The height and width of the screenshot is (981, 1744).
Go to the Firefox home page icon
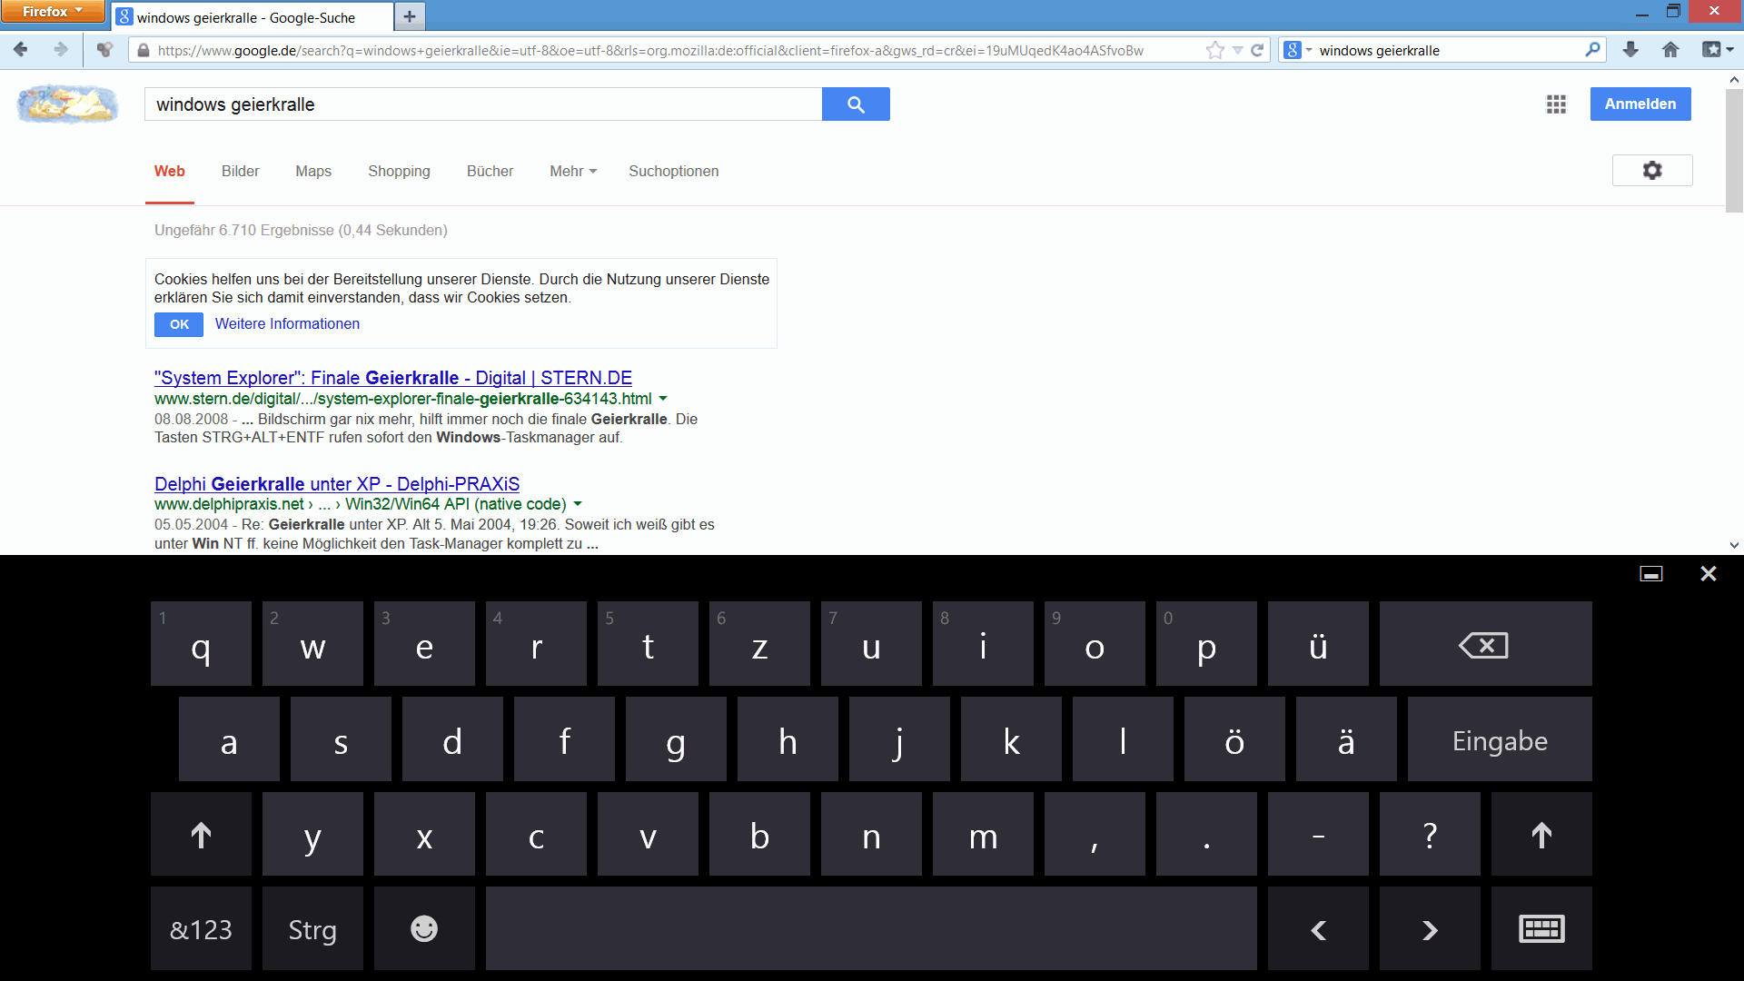pos(1670,50)
